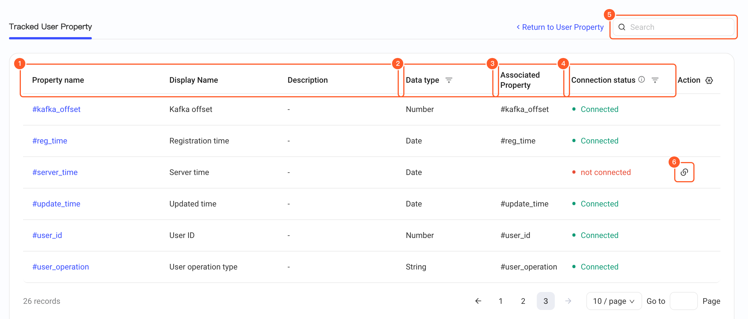Click the next page arrow
The height and width of the screenshot is (319, 748).
click(x=568, y=301)
